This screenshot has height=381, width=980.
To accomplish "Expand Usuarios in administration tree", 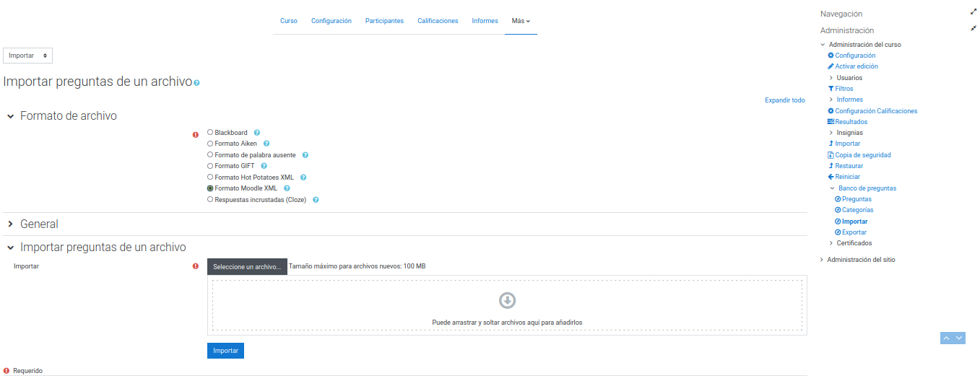I will (831, 78).
